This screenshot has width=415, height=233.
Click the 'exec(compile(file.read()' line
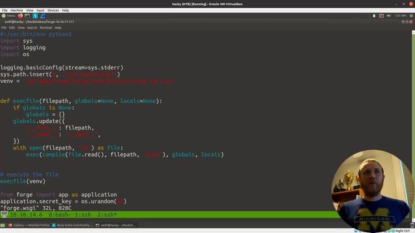(x=125, y=155)
